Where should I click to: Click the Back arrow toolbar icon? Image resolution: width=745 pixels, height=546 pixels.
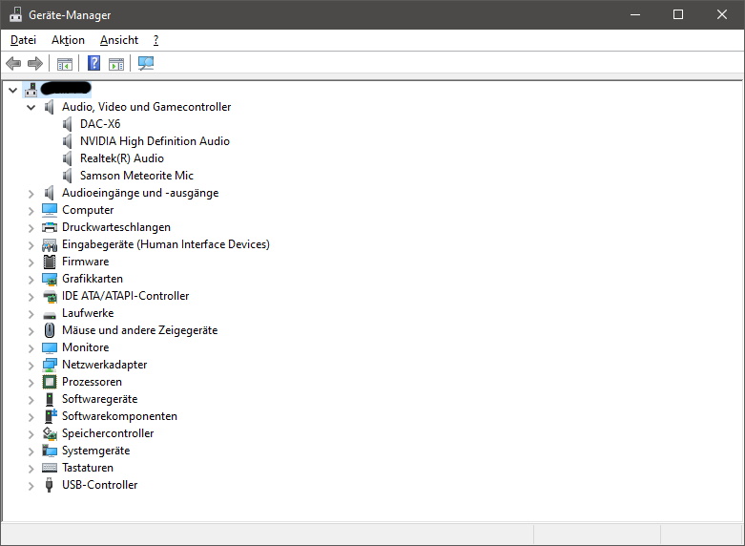click(13, 63)
